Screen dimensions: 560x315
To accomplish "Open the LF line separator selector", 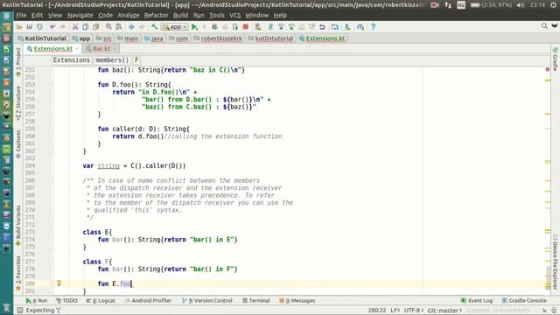I will pos(395,311).
